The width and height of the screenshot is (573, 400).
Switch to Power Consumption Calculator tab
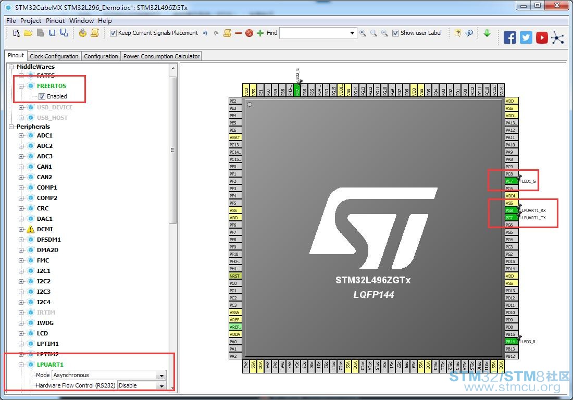tap(161, 56)
